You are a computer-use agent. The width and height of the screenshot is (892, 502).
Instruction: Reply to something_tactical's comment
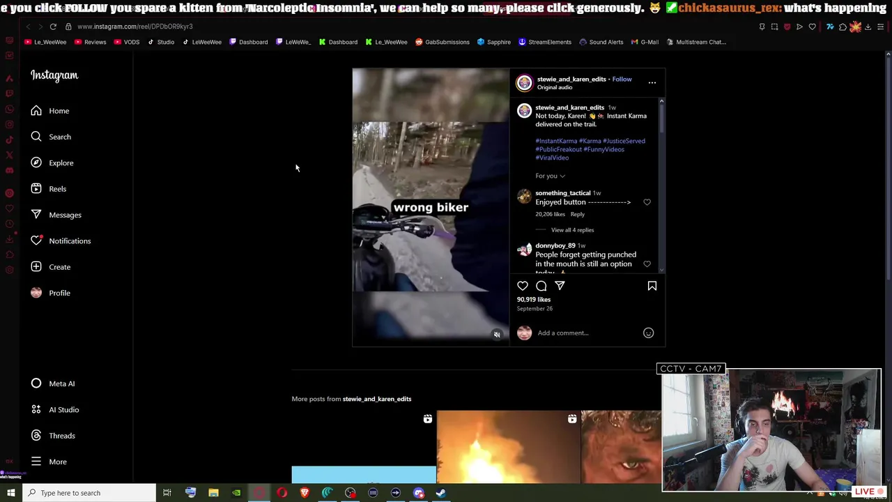click(x=578, y=214)
